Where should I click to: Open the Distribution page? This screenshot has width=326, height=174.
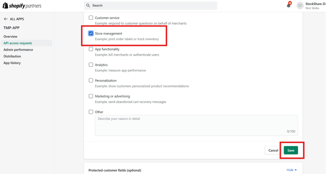(12, 56)
